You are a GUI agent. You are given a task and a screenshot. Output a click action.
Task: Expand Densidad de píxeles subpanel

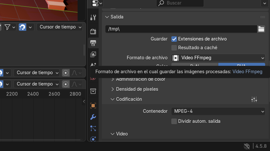click(113, 89)
